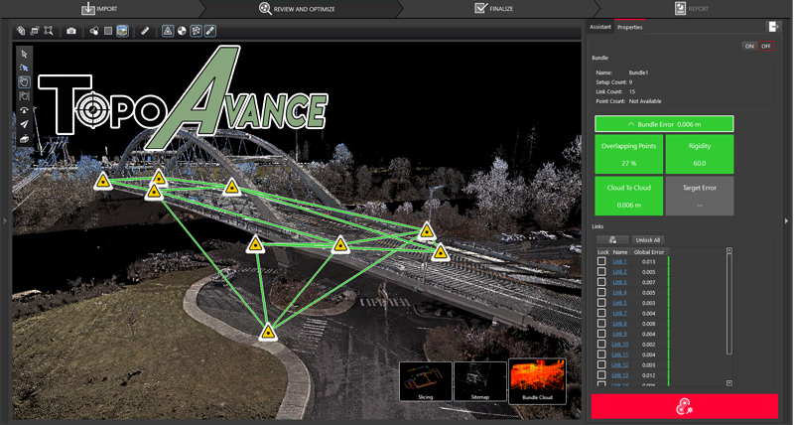
Task: Check the Lock box for Link 1
Action: (601, 261)
